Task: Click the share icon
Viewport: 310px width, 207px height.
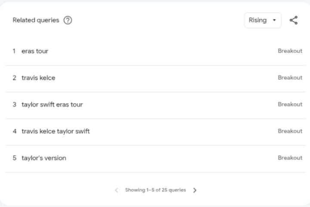Action: point(294,20)
